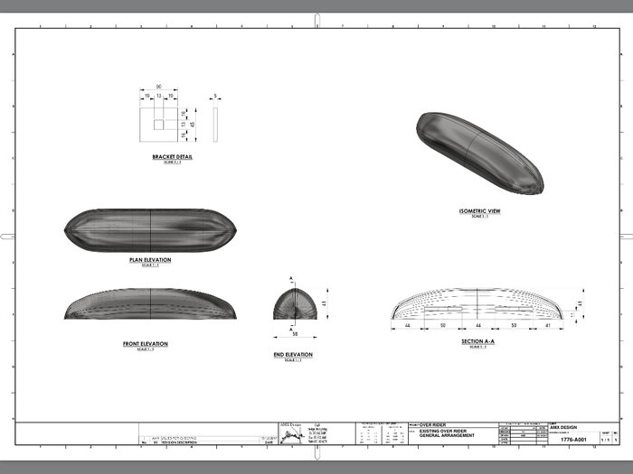Click the EXISTING OVER RIDER GENERAL ARRANGEMENT title

tap(448, 435)
